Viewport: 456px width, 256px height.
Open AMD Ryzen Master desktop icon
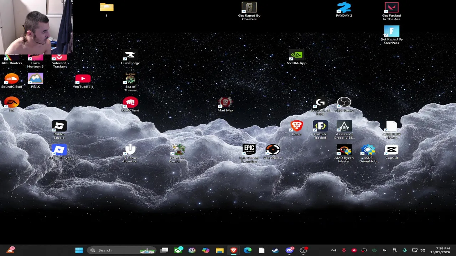coord(344,154)
